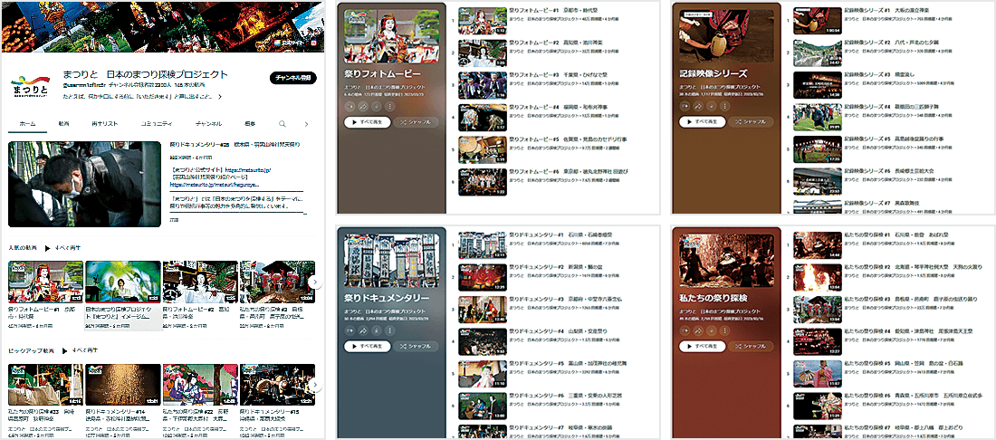Open more options in 記録映像シリーズ playlist panel
The width and height of the screenshot is (996, 440).
tap(725, 106)
